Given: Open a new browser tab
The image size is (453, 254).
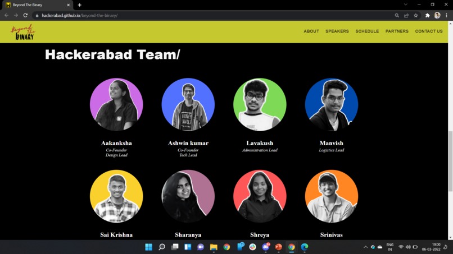Looking at the screenshot, I should pos(79,5).
